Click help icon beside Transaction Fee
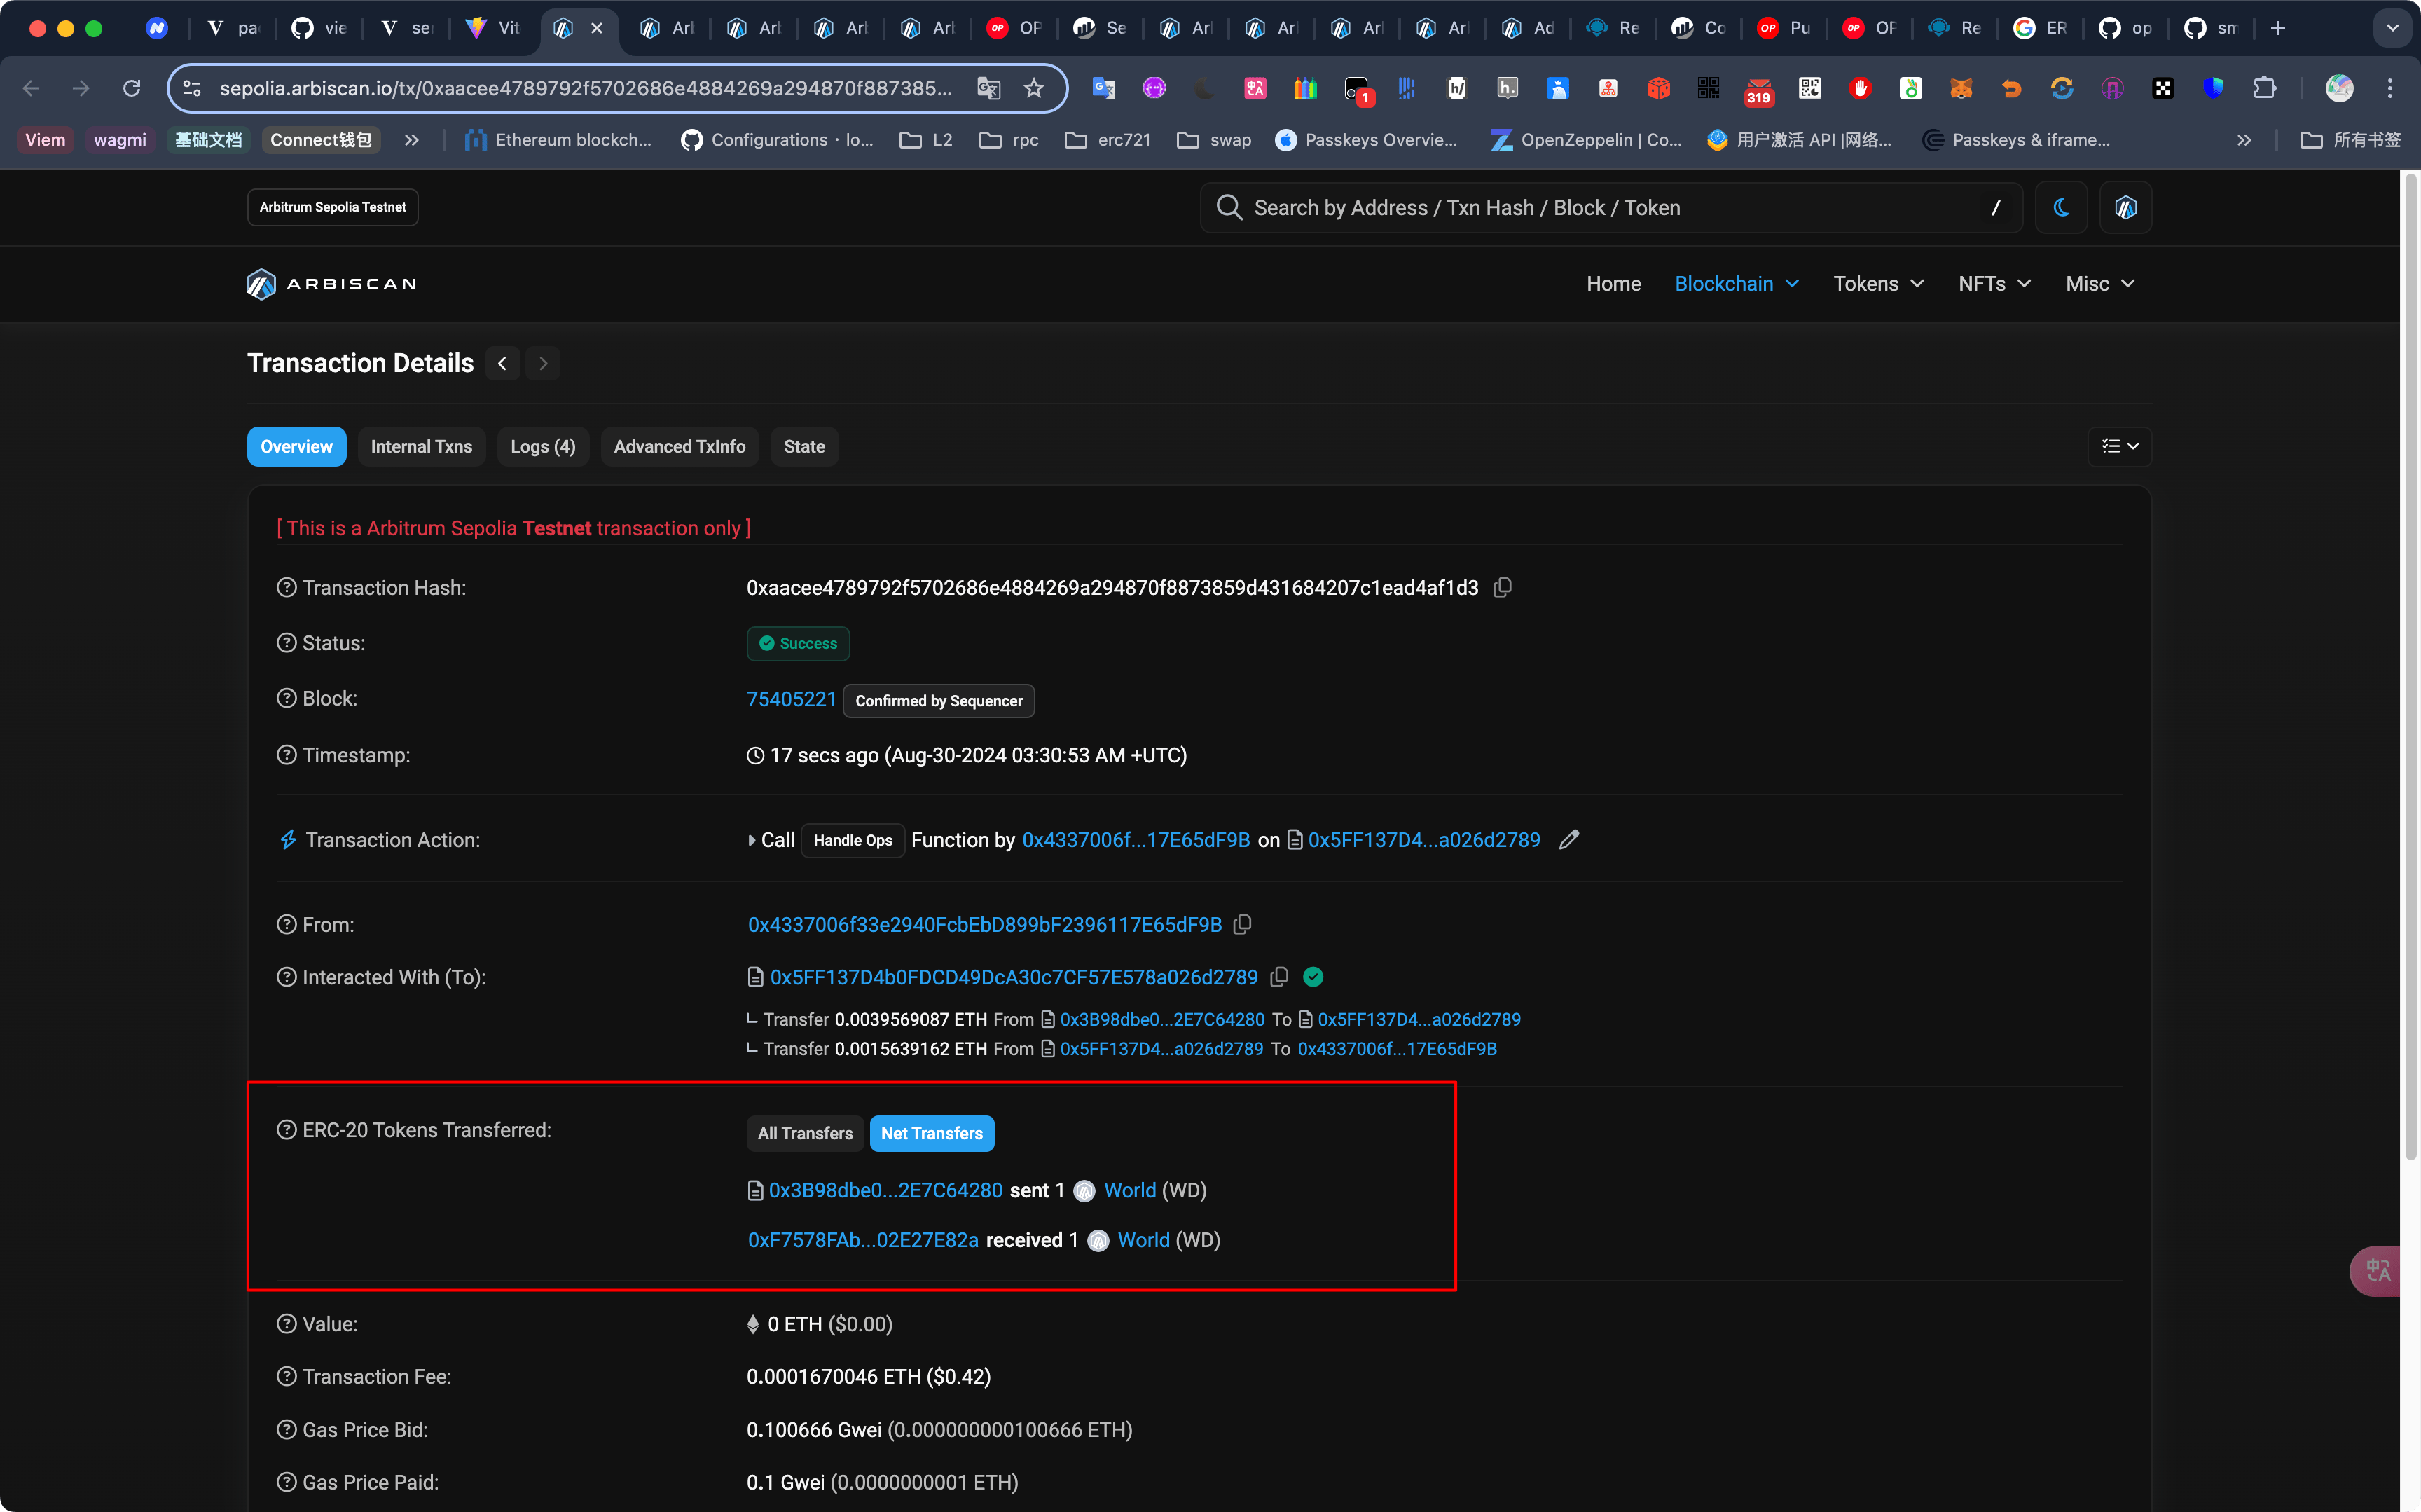Viewport: 2421px width, 1512px height. click(286, 1377)
